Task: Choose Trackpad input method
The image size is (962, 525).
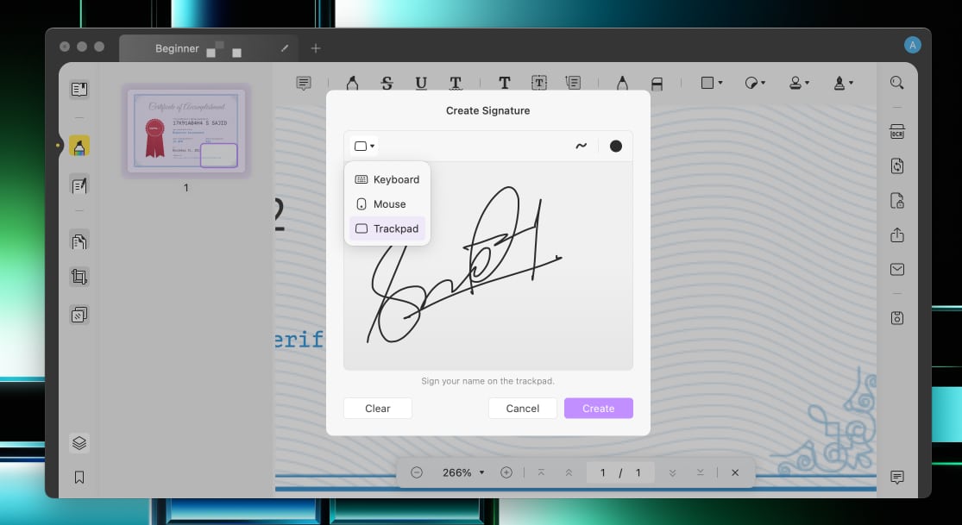Action: tap(387, 228)
